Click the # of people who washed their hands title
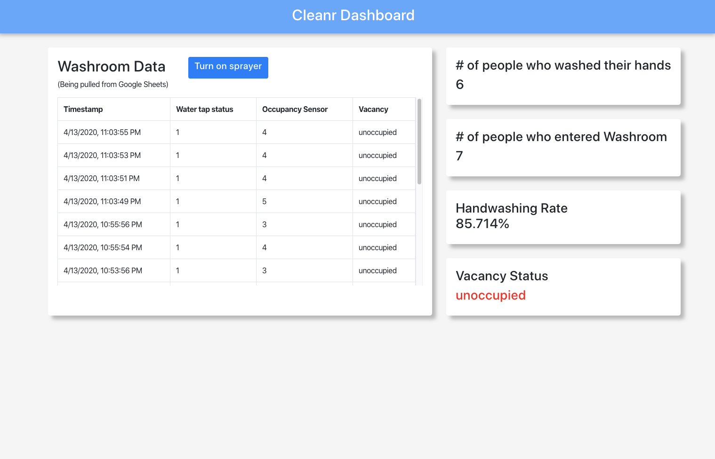Image resolution: width=715 pixels, height=459 pixels. point(563,65)
